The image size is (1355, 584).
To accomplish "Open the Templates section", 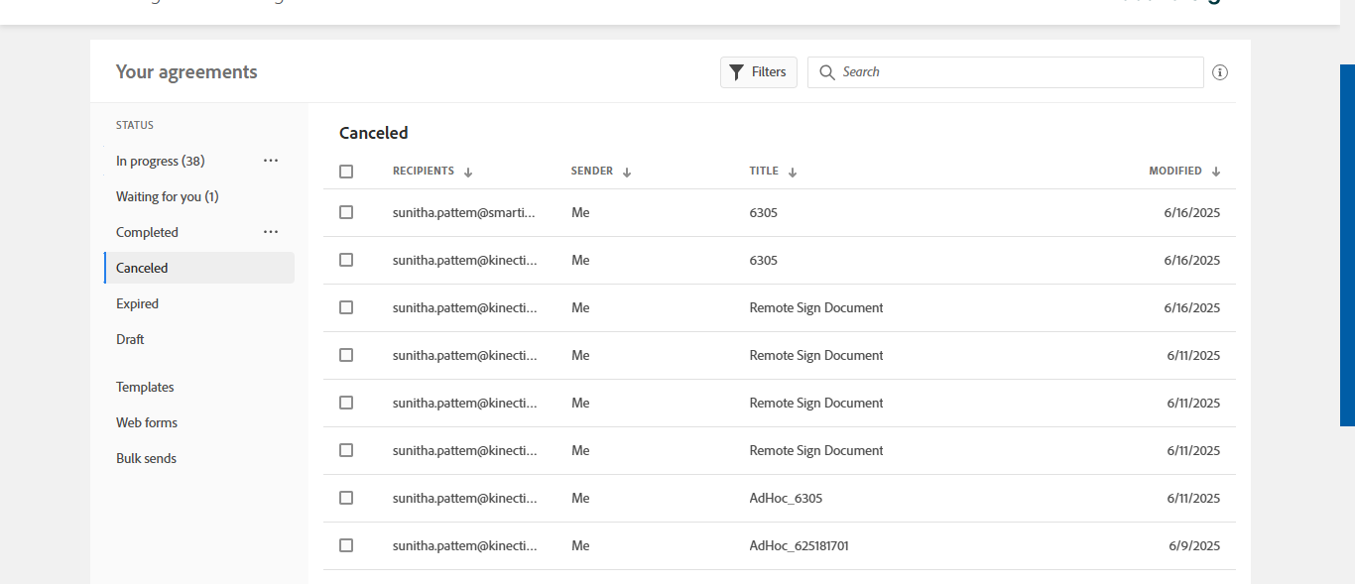I will 145,387.
